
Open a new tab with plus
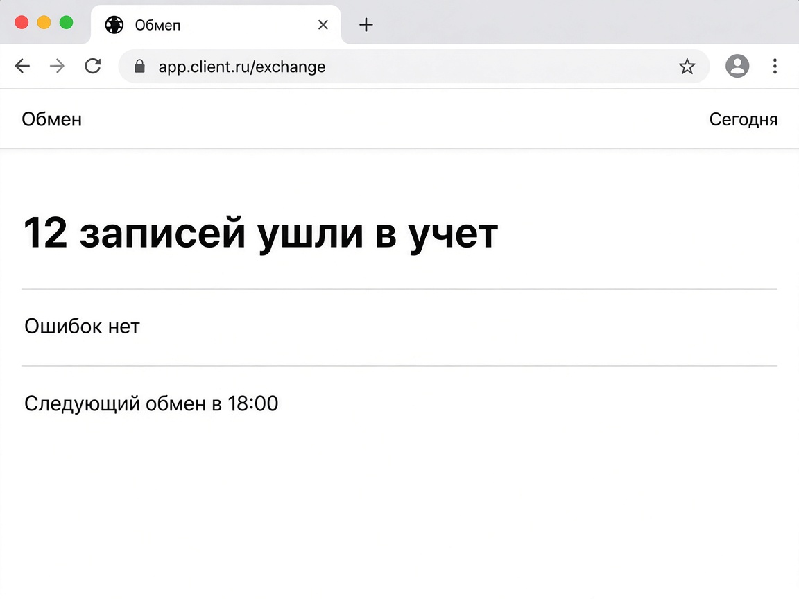point(366,24)
